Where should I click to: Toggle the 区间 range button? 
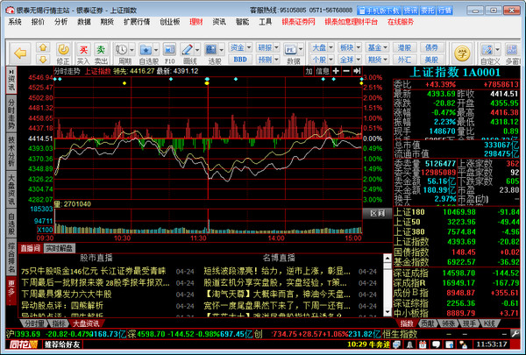tap(377, 213)
